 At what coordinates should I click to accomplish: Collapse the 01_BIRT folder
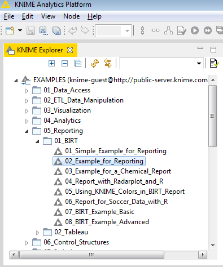point(37,141)
